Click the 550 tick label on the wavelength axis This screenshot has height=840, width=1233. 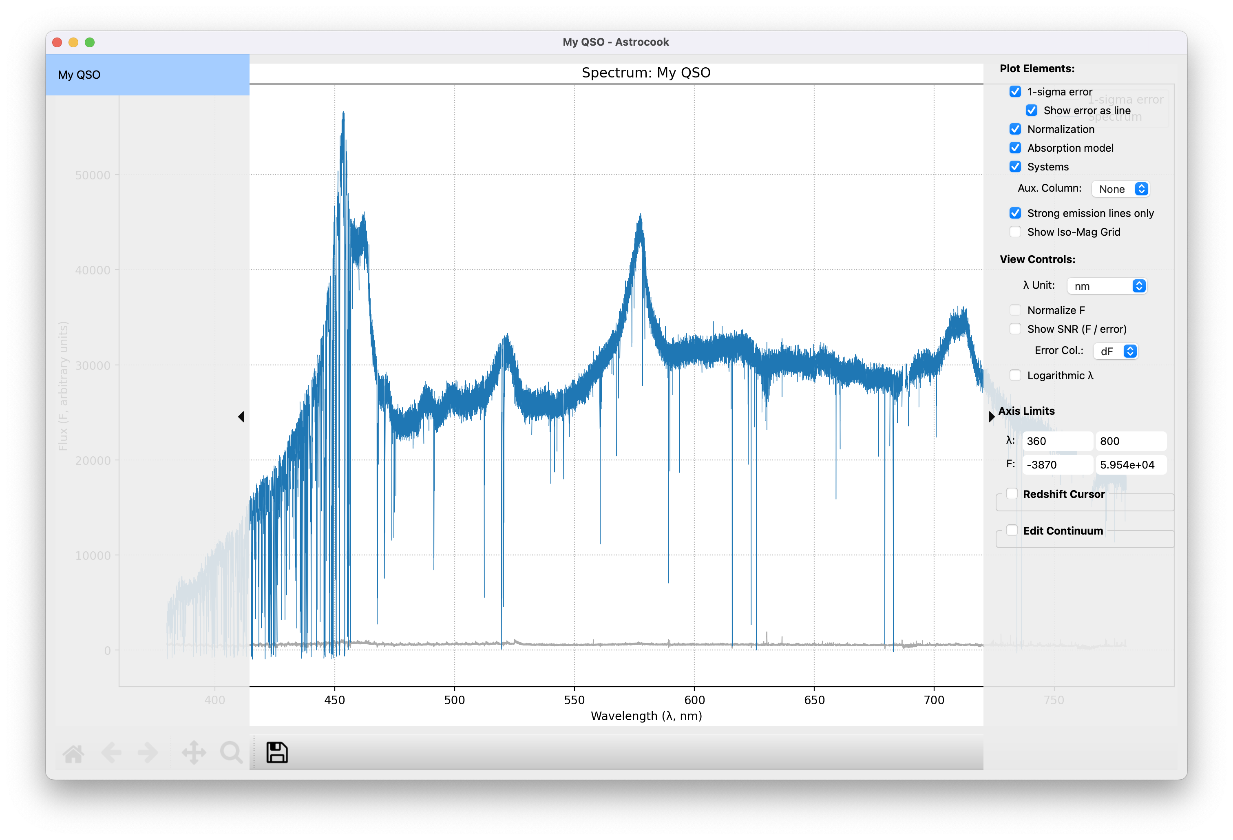click(x=574, y=700)
